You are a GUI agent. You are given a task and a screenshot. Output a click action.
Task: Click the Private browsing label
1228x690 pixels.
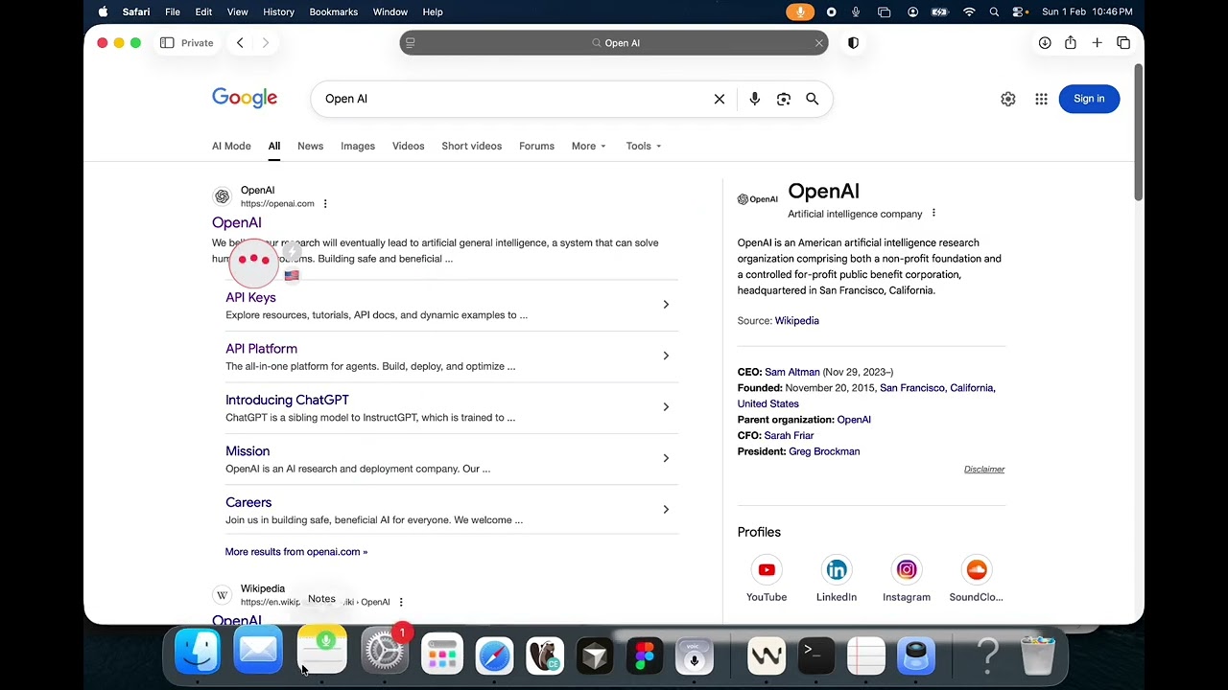[x=197, y=42]
